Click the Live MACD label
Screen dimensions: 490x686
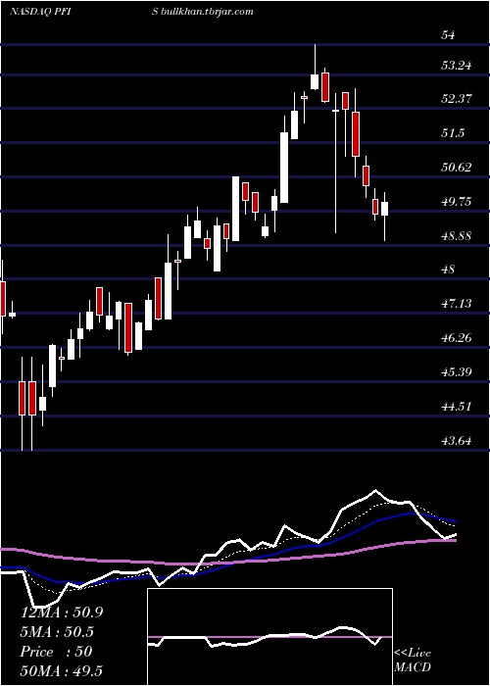pos(413,661)
